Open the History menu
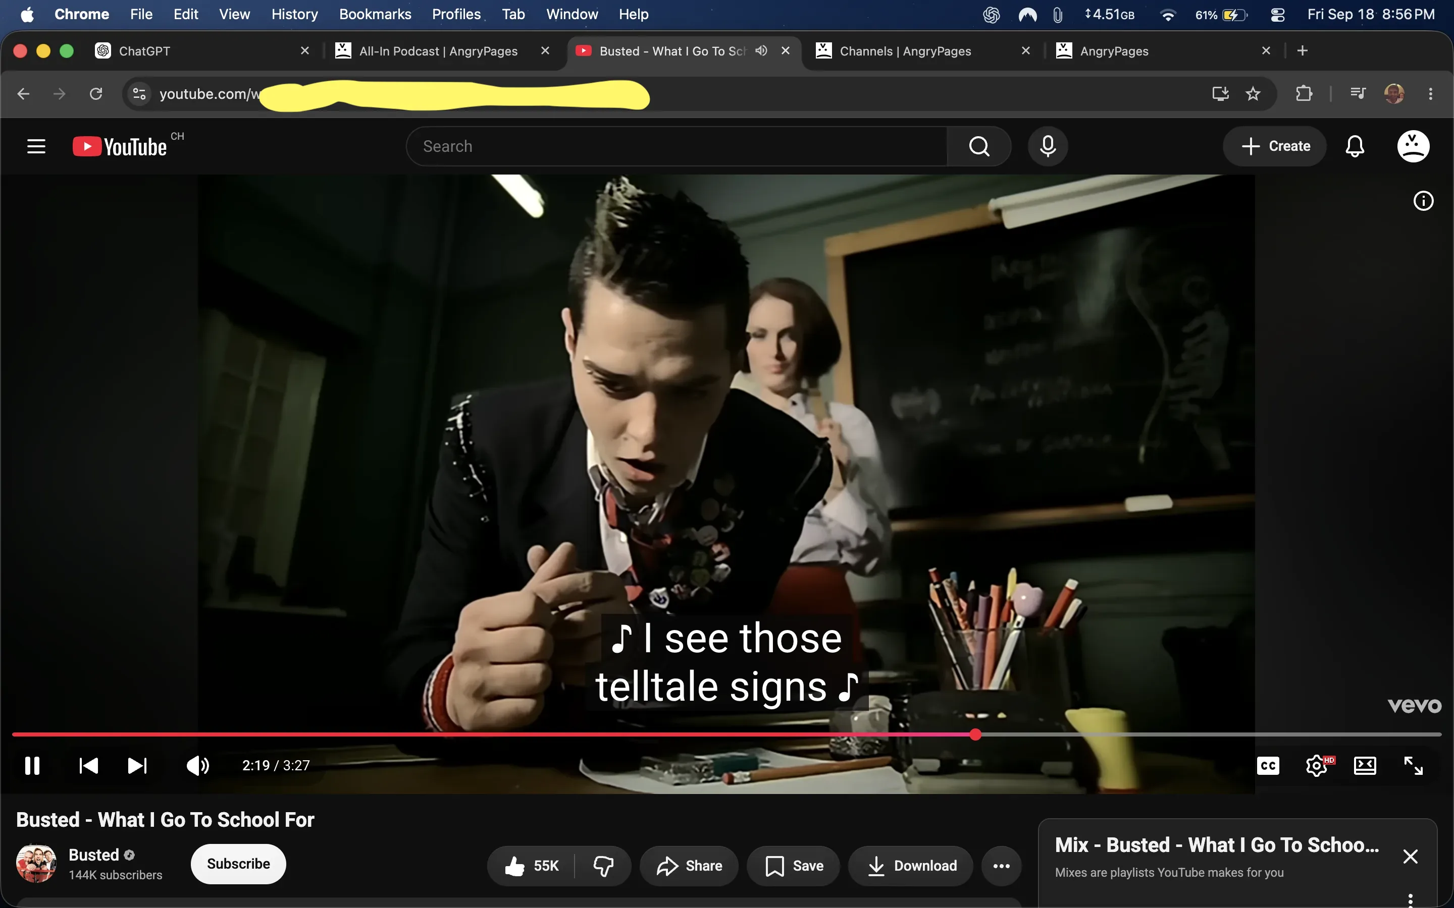The height and width of the screenshot is (908, 1454). tap(294, 15)
